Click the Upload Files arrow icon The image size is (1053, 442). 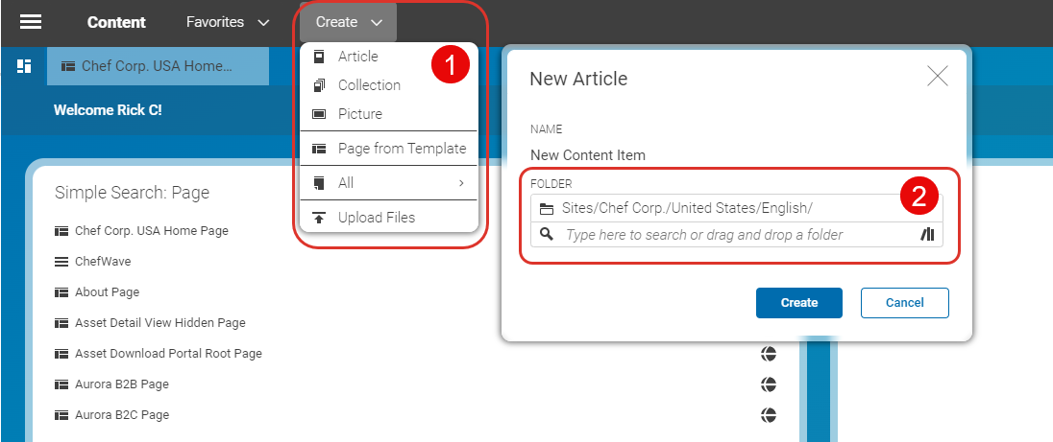click(x=320, y=218)
